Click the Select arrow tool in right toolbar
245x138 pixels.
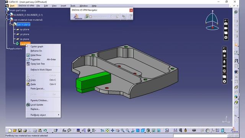pos(236,45)
